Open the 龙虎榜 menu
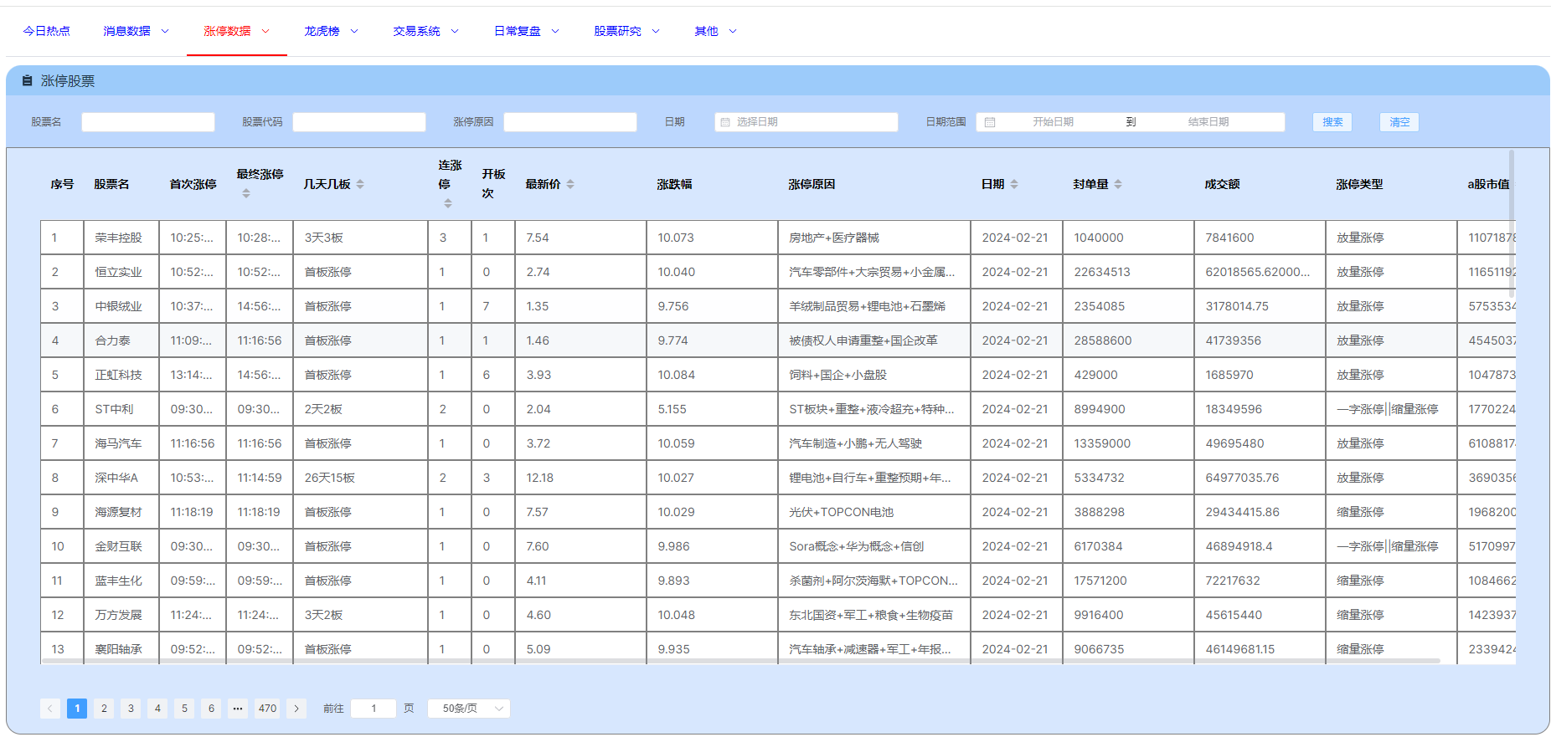 pos(331,31)
